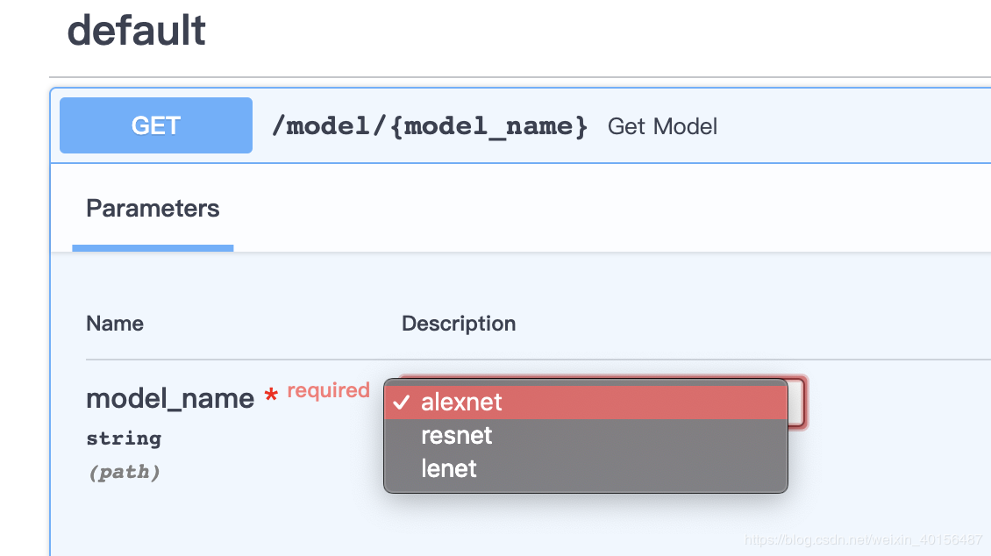Collapse the default section heading
991x556 pixels.
[x=137, y=31]
